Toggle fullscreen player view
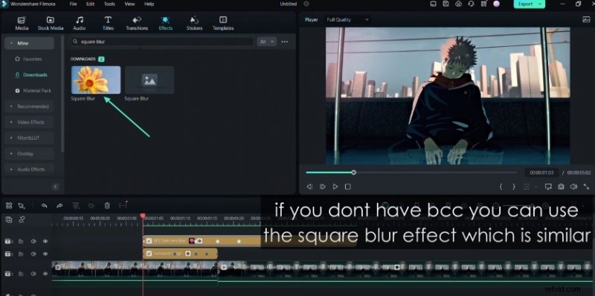Screen dimensions: 595x296 [587, 187]
